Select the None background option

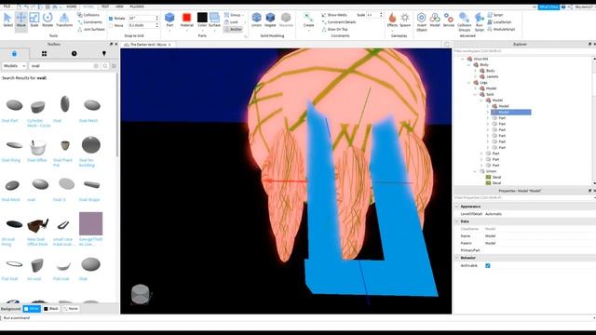click(71, 309)
